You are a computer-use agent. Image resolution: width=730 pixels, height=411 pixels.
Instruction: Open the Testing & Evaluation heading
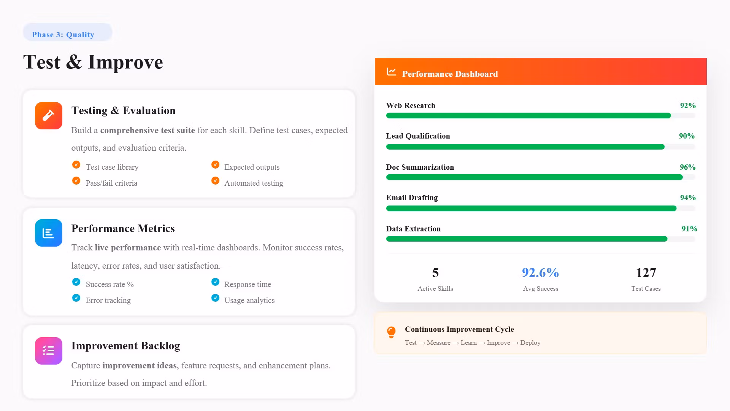click(x=124, y=111)
